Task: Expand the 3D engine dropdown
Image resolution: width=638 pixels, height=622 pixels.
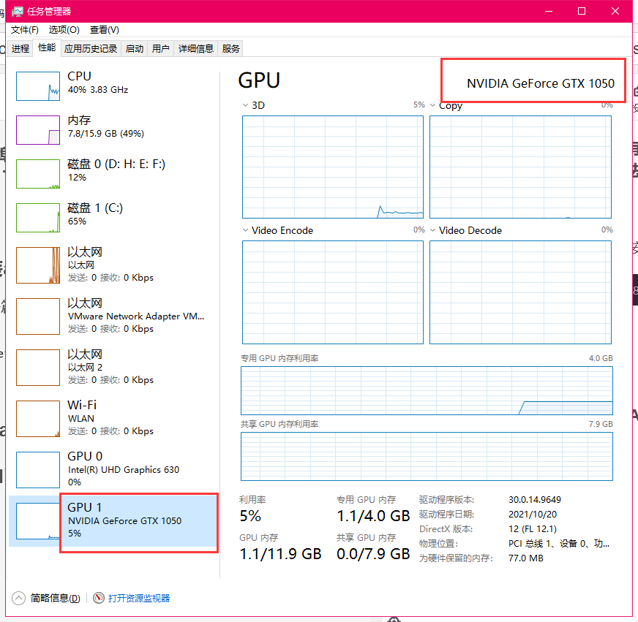Action: coord(246,105)
